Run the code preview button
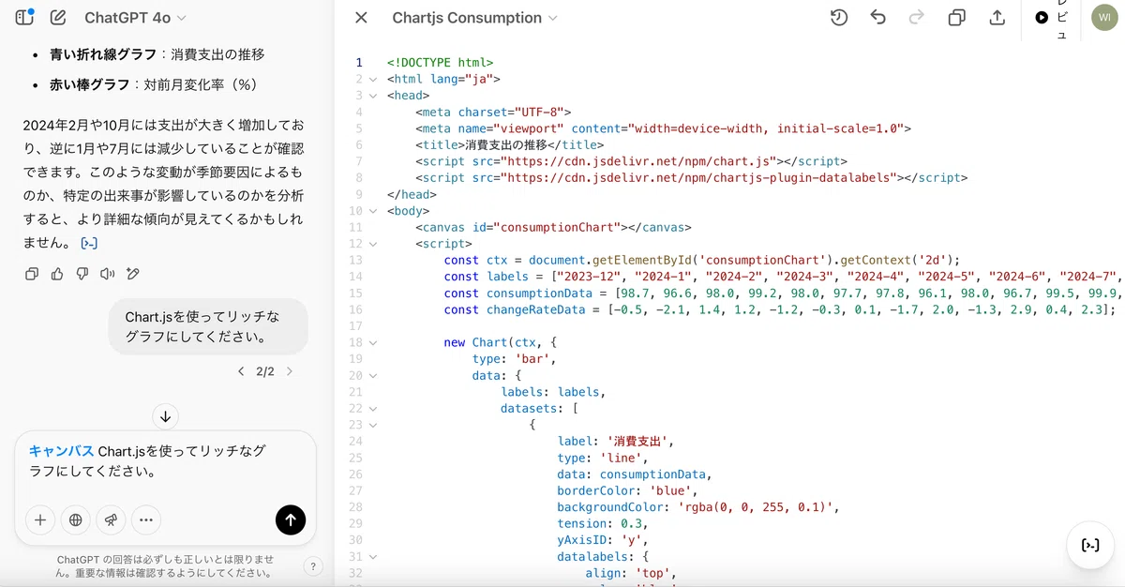 click(1051, 18)
